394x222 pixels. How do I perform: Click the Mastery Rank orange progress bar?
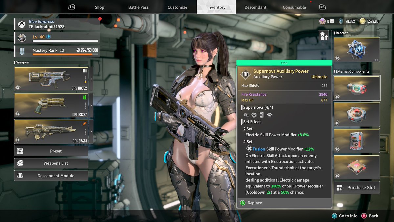pyautogui.click(x=65, y=55)
